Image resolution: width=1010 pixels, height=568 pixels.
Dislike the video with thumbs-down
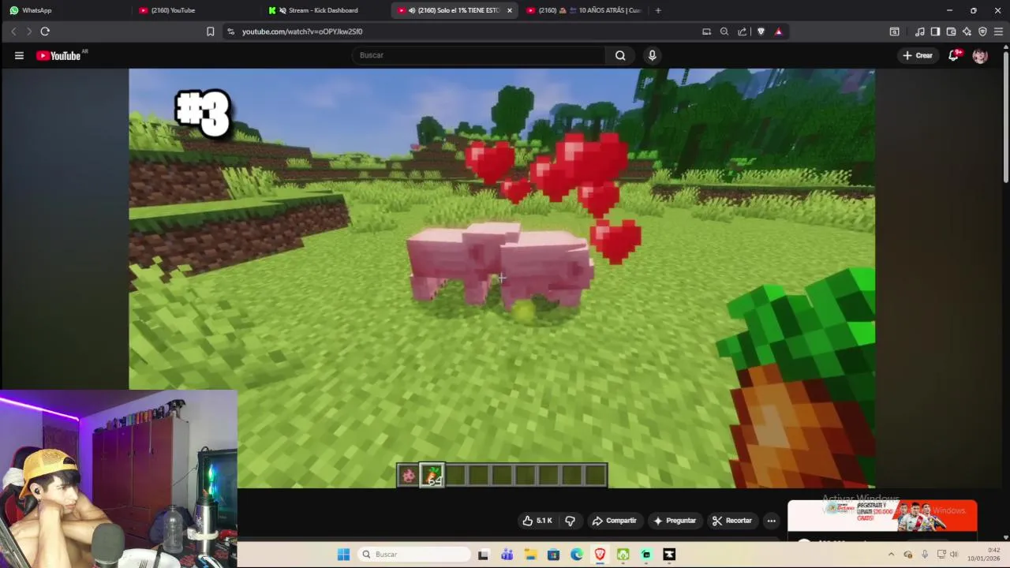coord(570,521)
